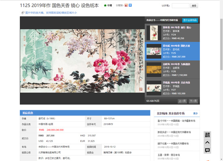223x161 pixels.
Task: Open the LOT 1124 title link
Action: (177, 28)
